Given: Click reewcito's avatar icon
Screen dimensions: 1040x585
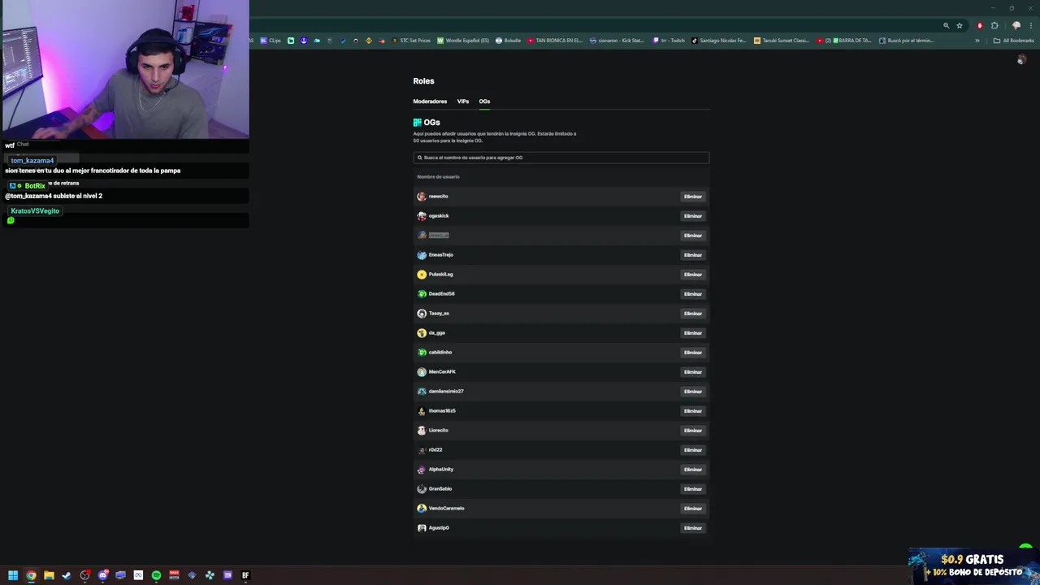Looking at the screenshot, I should 422,197.
